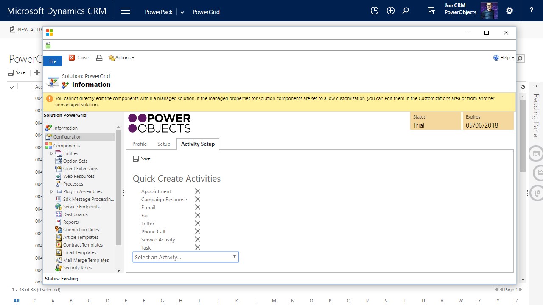Click the lock icon in address bar
Image resolution: width=543 pixels, height=305 pixels.
[48, 45]
